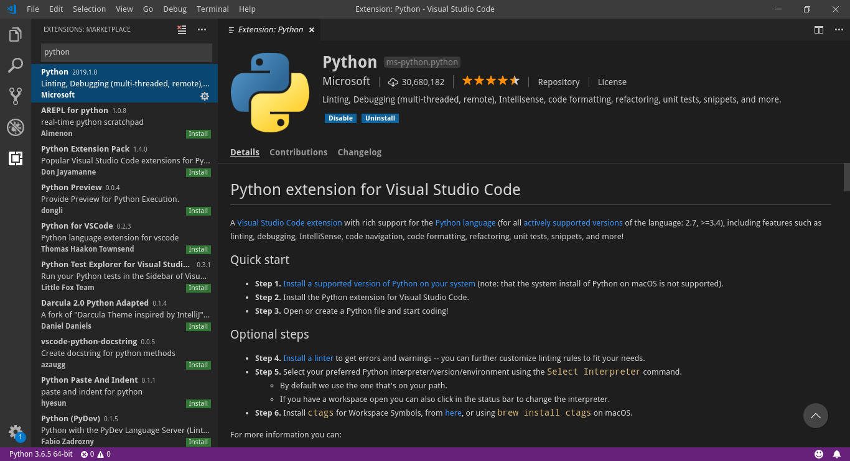Click the details page vertical scrollbar
Screen dimensions: 850x461
coord(846,177)
